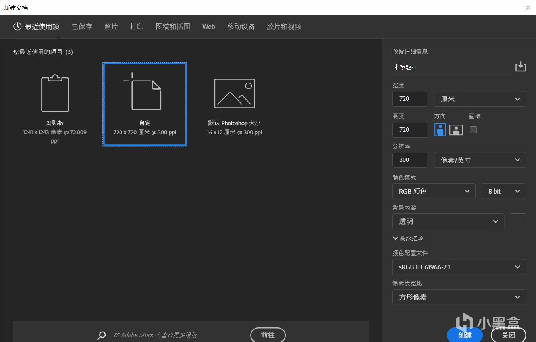
Task: Switch to the 移动设备 tab
Action: tap(241, 27)
